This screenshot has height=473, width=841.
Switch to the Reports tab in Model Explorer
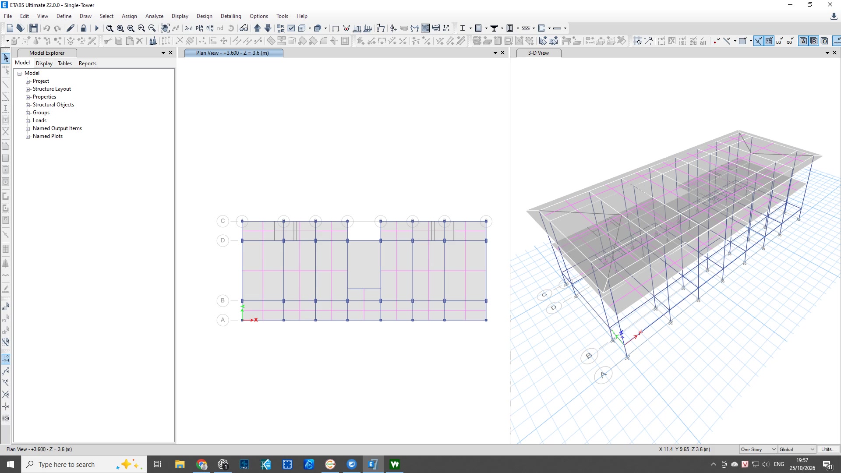(x=88, y=64)
